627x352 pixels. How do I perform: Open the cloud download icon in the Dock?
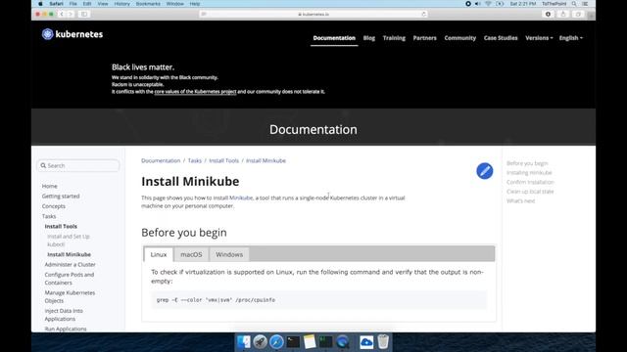click(x=366, y=342)
